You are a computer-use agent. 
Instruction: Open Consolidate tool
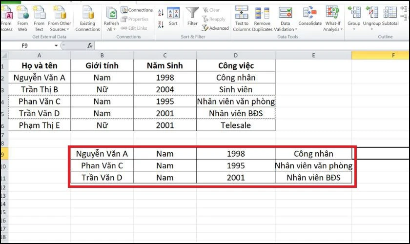point(310,17)
